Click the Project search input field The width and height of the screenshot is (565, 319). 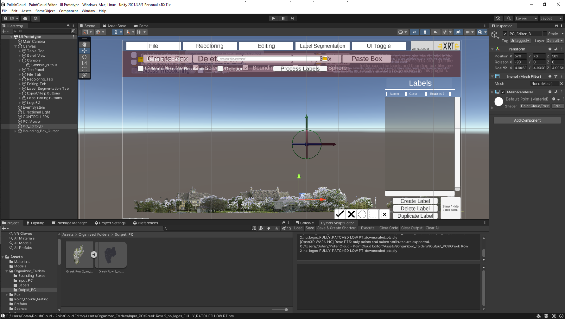(x=208, y=228)
